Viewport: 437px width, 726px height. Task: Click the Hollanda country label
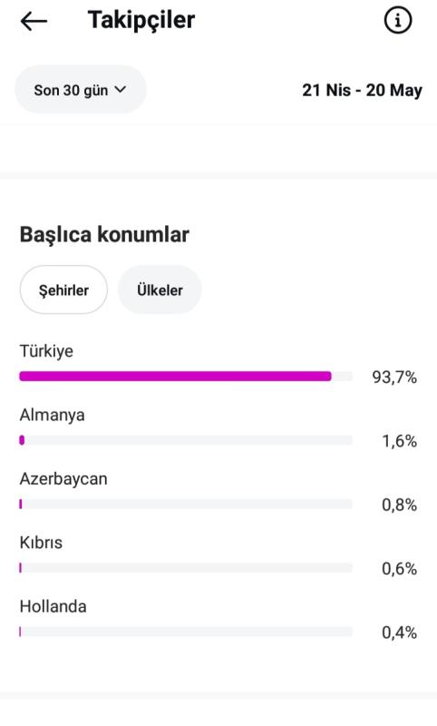coord(53,606)
